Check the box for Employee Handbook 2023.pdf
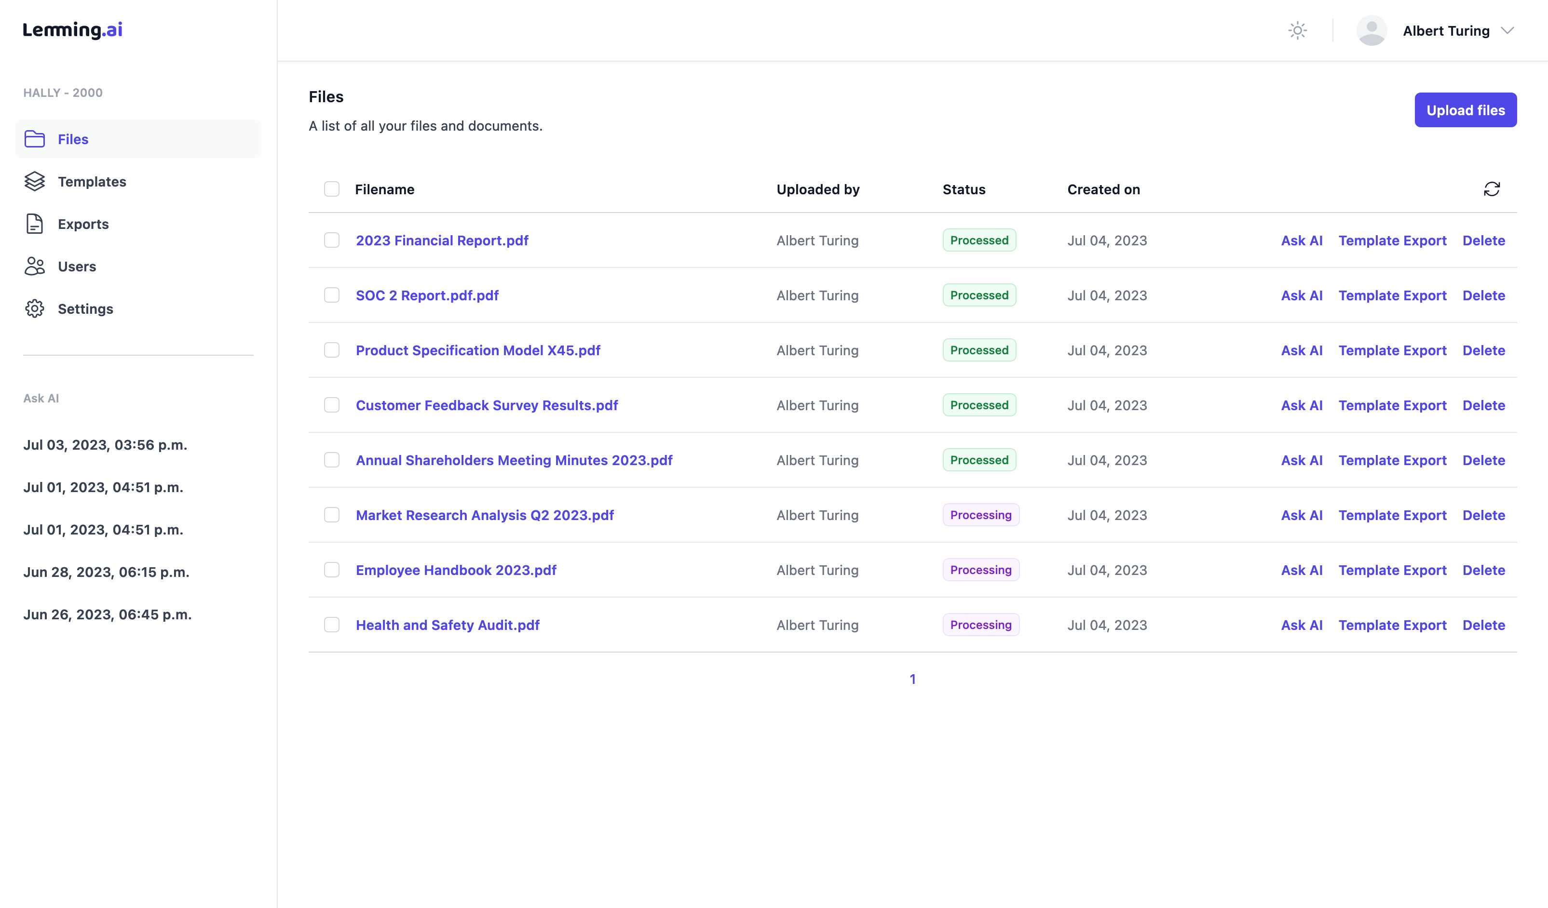 (332, 570)
